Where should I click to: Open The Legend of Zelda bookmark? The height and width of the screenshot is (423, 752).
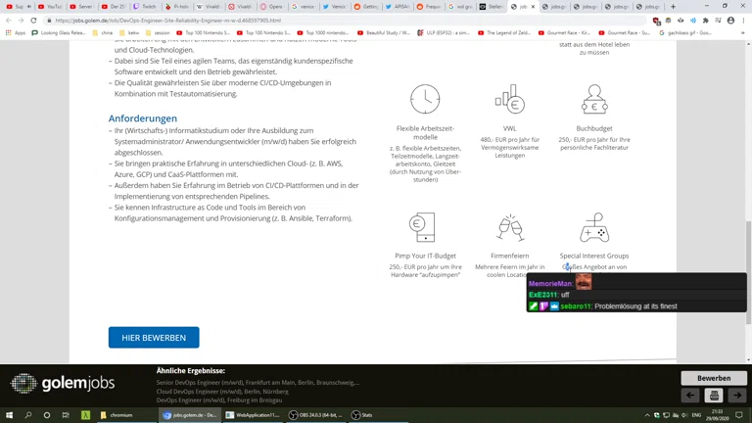tap(504, 33)
